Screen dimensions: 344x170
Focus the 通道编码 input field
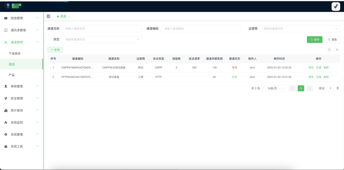201,29
